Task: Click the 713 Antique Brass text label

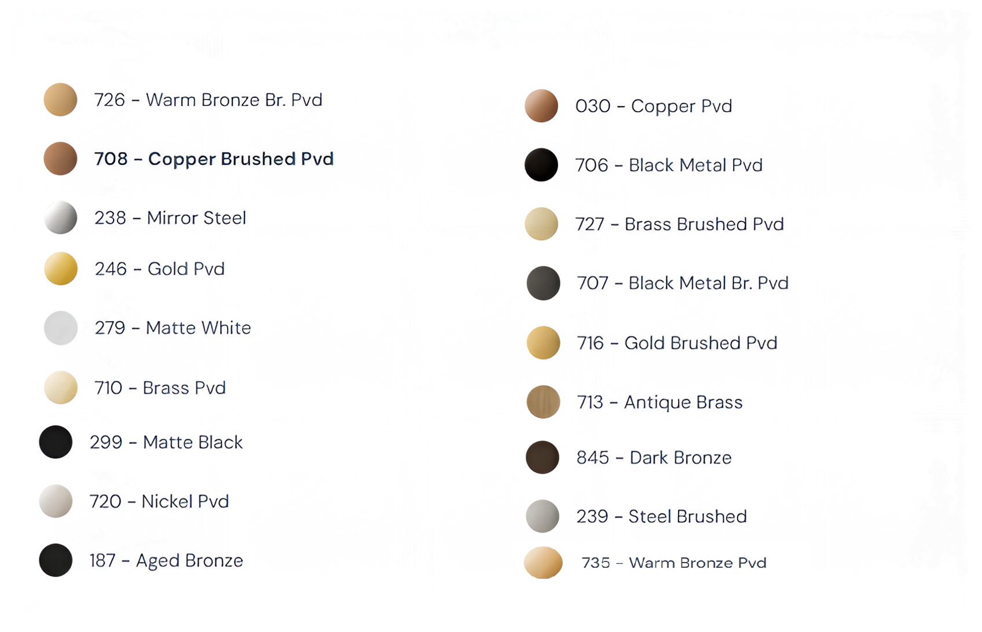Action: pos(659,402)
